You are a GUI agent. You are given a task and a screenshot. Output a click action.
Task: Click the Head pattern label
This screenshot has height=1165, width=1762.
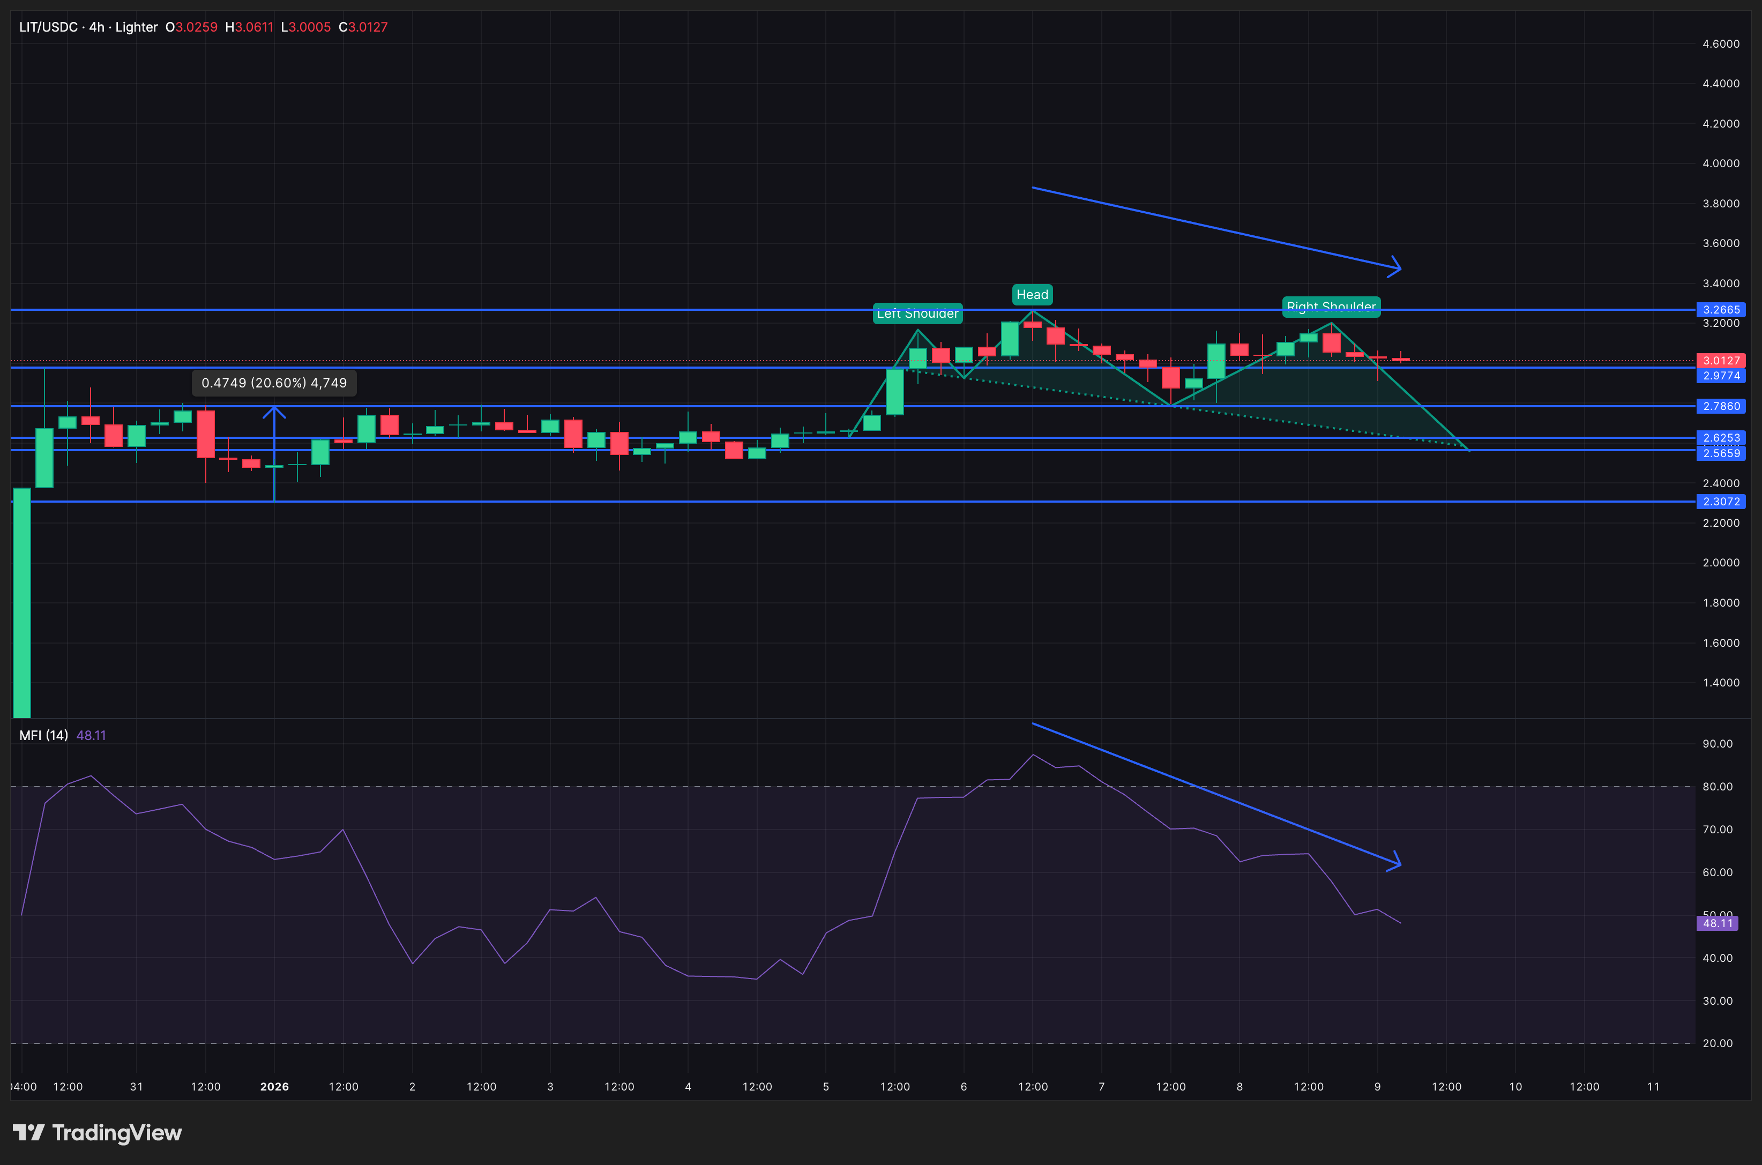1032,295
